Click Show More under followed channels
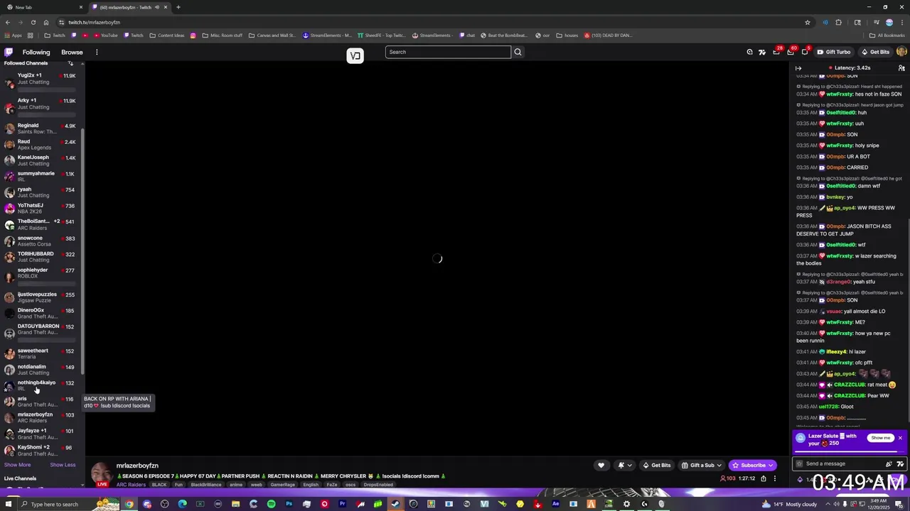 (17, 465)
